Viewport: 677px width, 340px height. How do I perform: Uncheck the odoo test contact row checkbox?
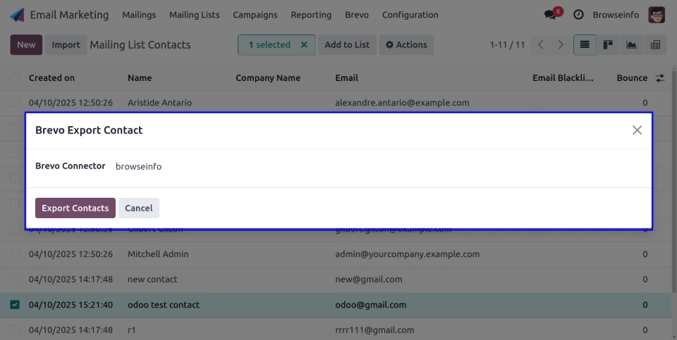pos(15,305)
